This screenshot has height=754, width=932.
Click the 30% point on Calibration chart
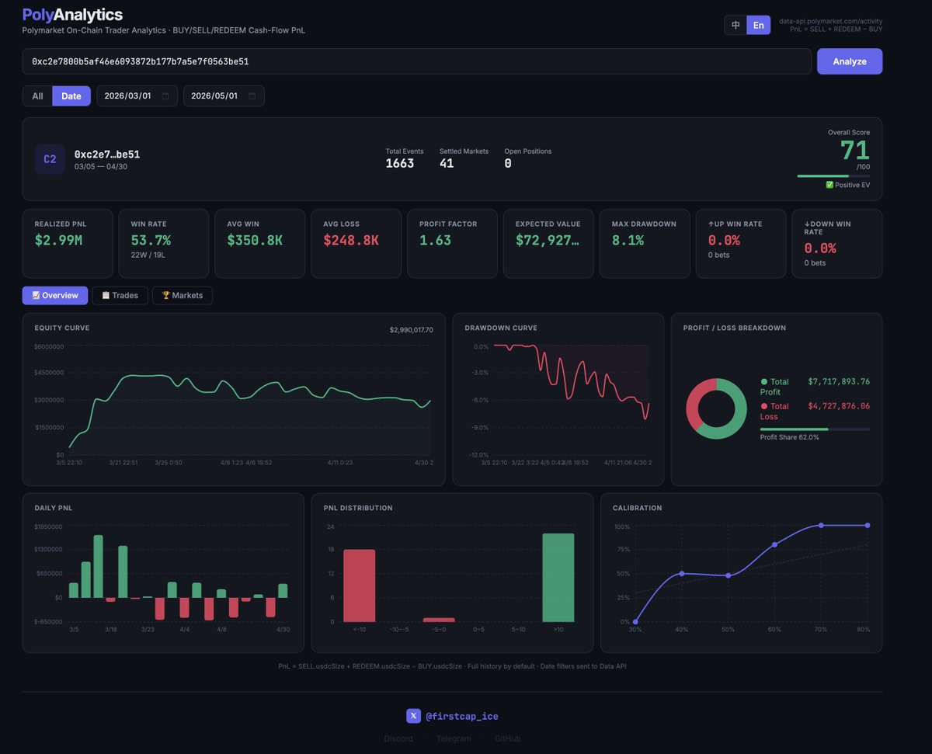click(635, 622)
